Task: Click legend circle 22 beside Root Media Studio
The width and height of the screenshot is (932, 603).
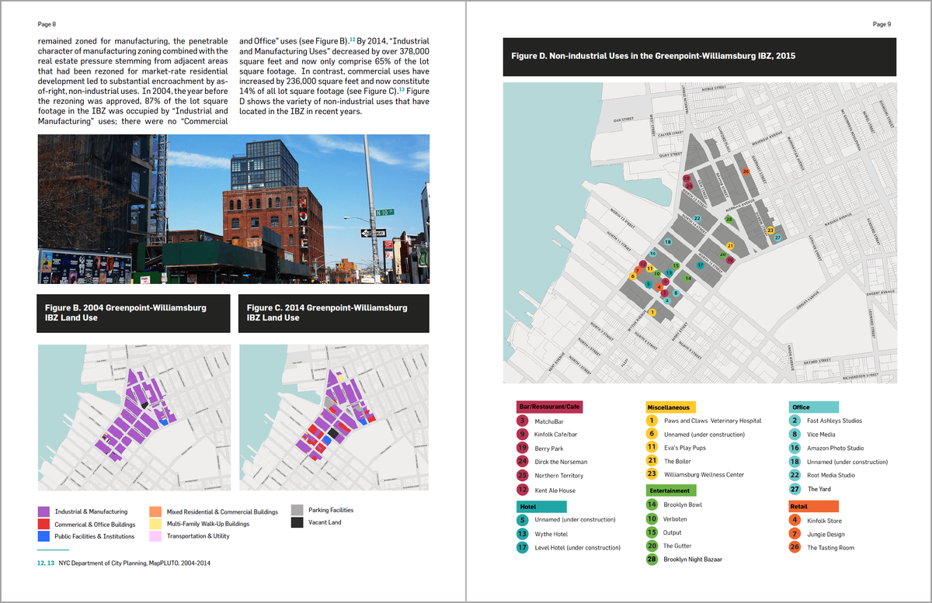Action: 795,475
